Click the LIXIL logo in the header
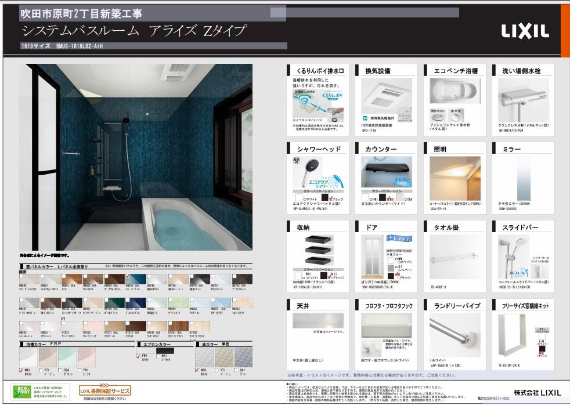 tap(525, 31)
